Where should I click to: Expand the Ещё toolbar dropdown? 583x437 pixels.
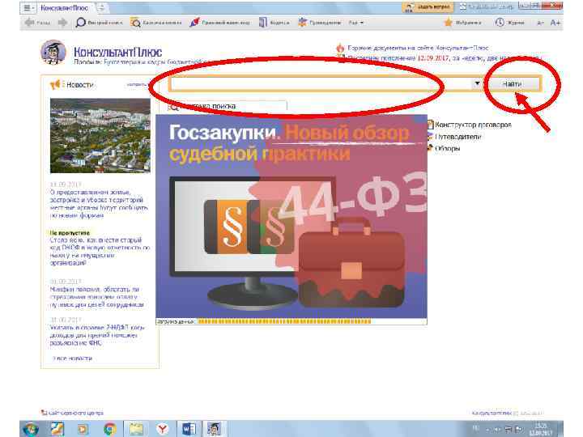[x=355, y=23]
